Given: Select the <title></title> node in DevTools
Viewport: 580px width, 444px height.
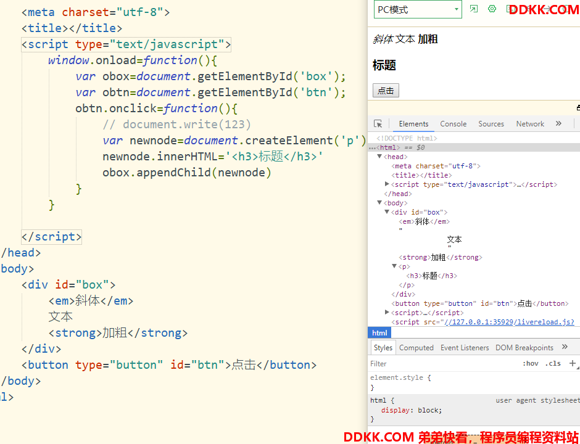Looking at the screenshot, I should tap(421, 175).
